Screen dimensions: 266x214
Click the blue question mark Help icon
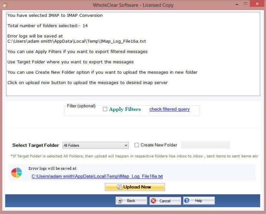[187, 201]
